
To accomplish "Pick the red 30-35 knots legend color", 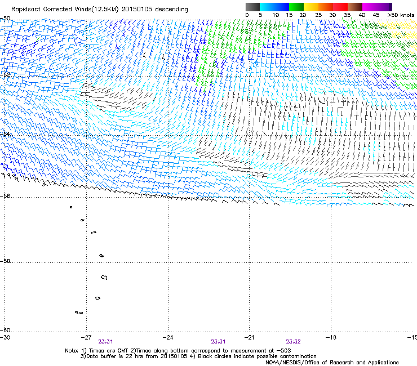I will coord(340,7).
